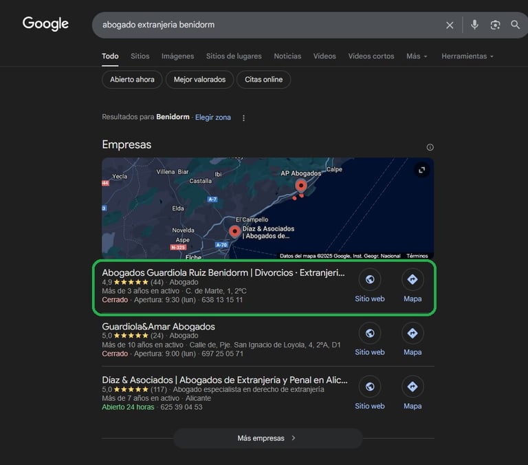The image size is (528, 465).
Task: Expand the map with fullscreen icon
Action: coord(421,170)
